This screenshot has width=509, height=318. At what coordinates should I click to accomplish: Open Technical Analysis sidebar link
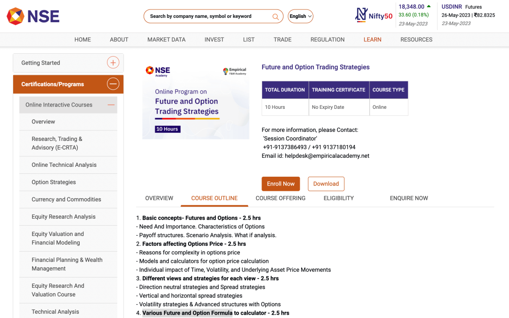tap(68, 311)
